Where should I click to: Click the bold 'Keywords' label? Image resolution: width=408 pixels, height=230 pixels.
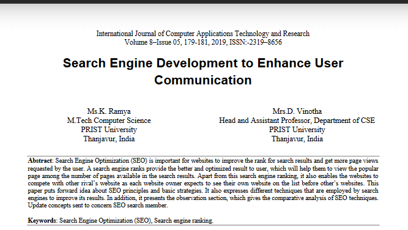42,221
